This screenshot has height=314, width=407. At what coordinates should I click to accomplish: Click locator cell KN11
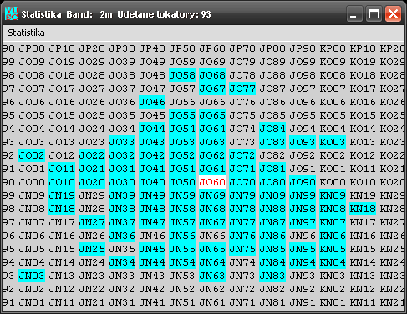pos(363,302)
